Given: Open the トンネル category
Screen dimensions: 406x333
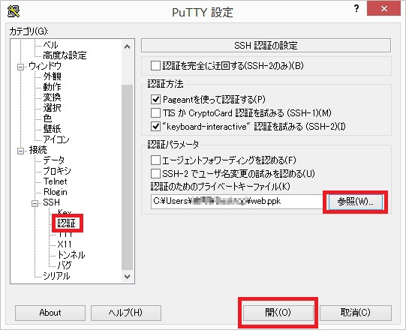Looking at the screenshot, I should [x=71, y=255].
